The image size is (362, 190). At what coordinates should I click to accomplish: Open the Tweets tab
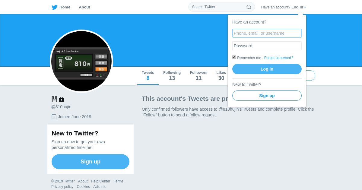click(148, 76)
